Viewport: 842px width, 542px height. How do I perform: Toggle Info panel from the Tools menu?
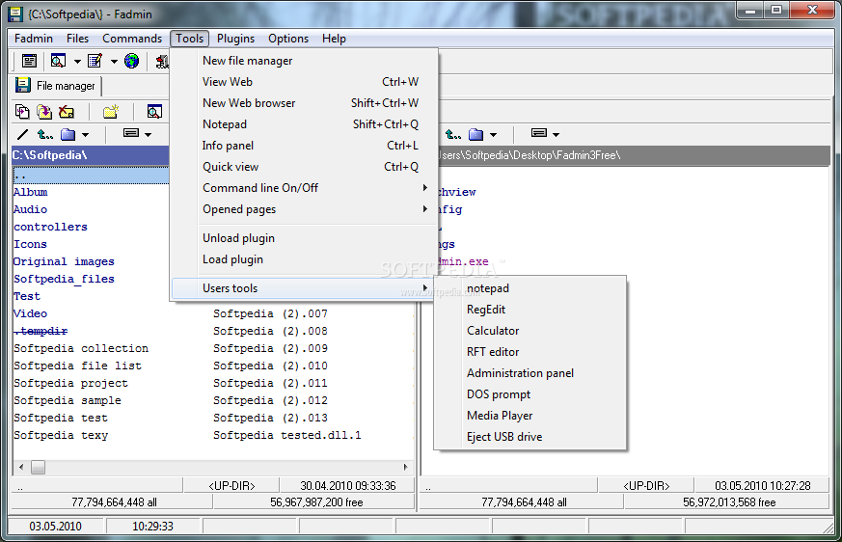(x=304, y=146)
